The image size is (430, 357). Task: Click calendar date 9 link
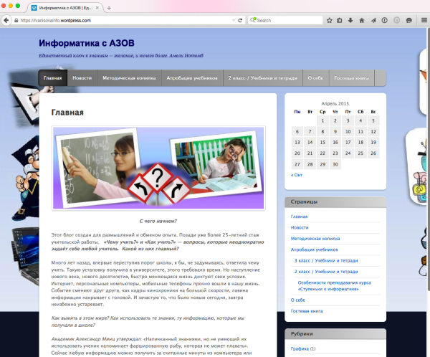(335, 131)
